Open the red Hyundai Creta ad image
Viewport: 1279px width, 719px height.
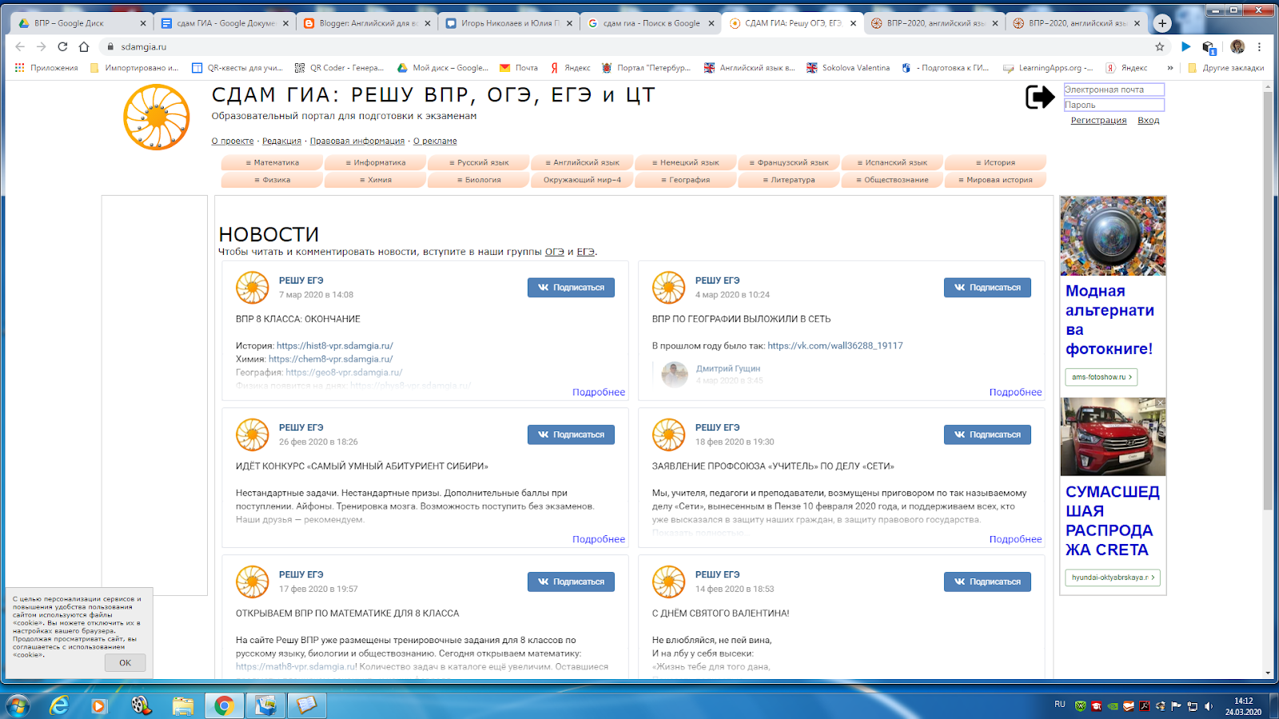pos(1113,437)
